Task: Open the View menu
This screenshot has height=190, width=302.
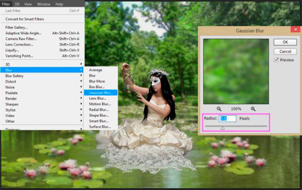Action: point(28,4)
